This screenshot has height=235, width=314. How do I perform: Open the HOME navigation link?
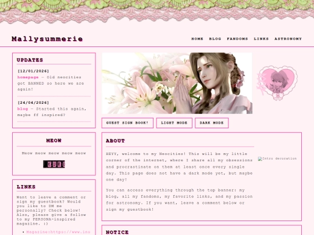point(197,39)
